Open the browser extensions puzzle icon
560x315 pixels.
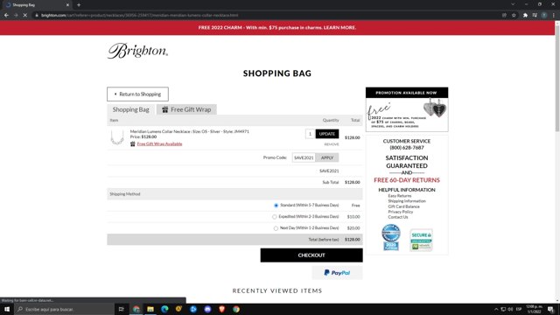[x=525, y=16]
